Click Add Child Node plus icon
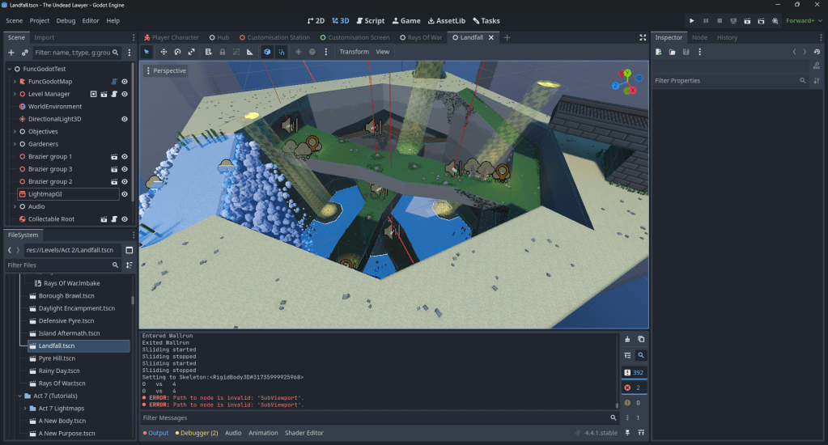The width and height of the screenshot is (828, 445). tap(11, 53)
